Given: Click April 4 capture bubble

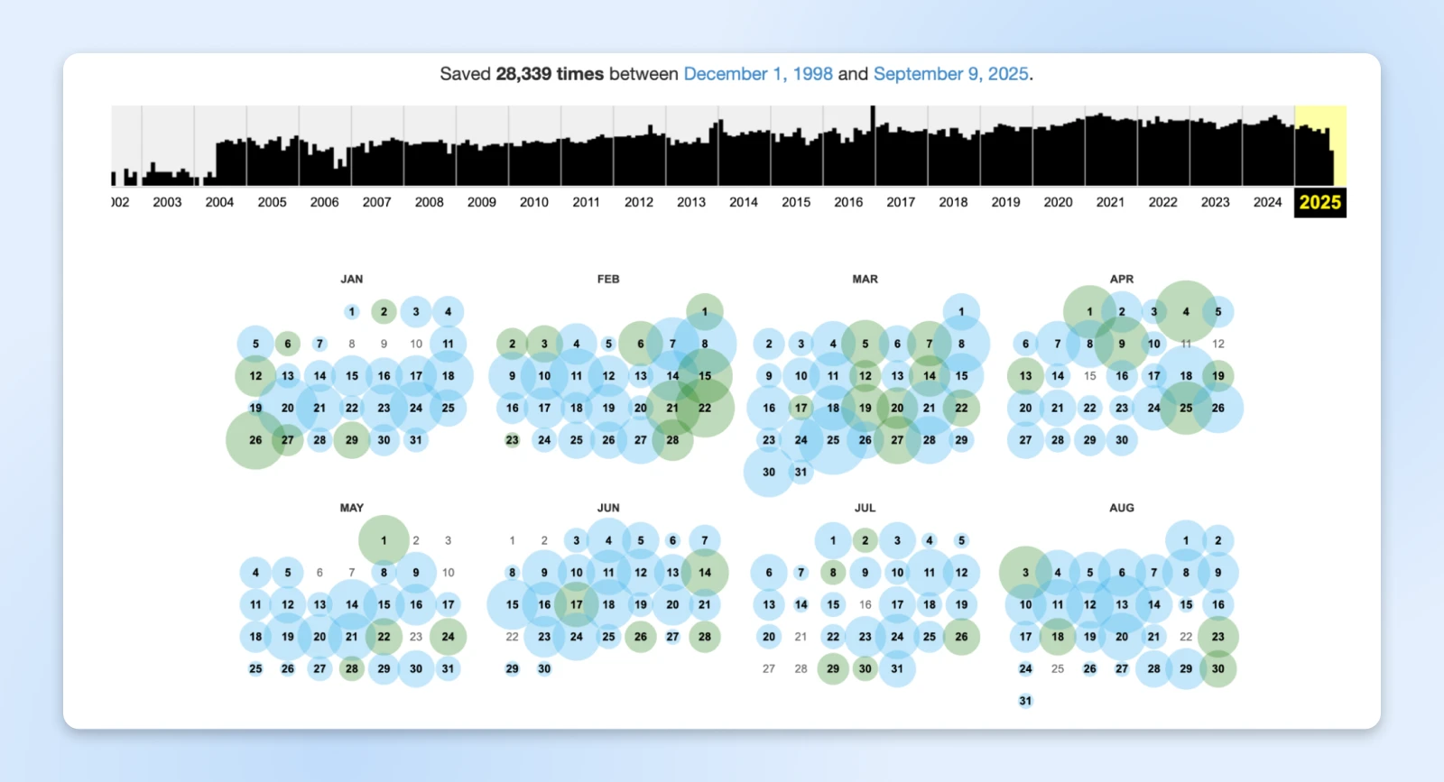Looking at the screenshot, I should 1186,312.
